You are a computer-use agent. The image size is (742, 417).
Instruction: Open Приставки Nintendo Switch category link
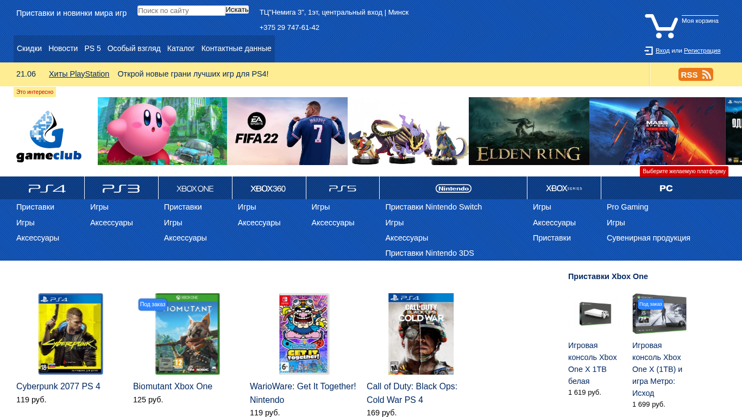(433, 207)
